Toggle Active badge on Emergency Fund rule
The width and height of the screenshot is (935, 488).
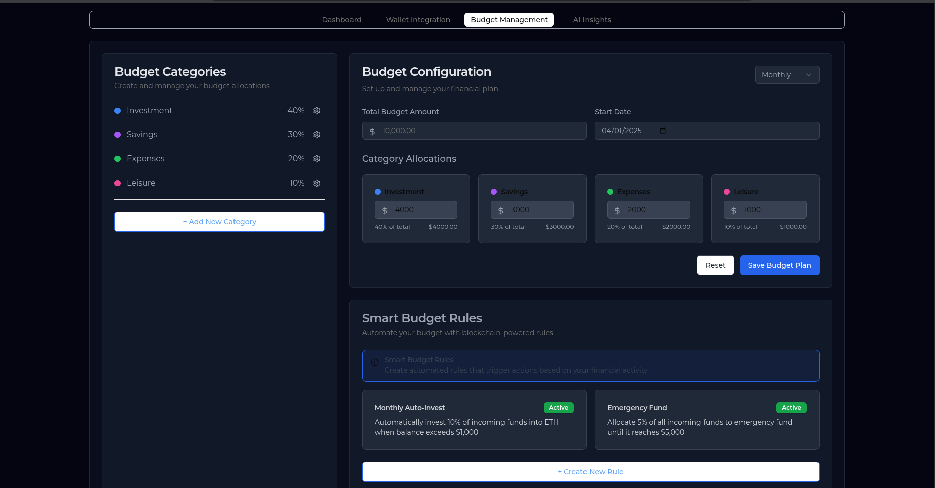coord(791,408)
